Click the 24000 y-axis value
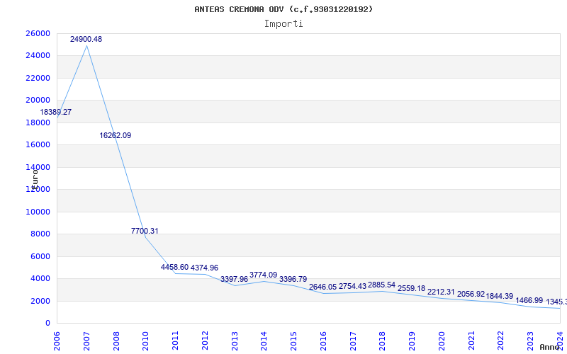Screen dimensions: 567x354 click(x=38, y=56)
